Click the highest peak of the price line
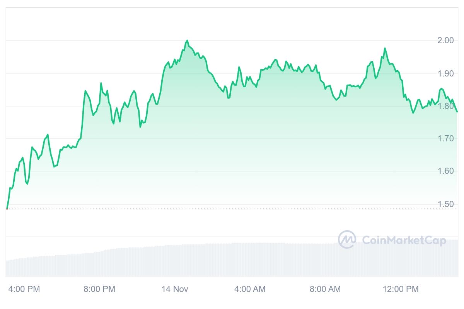 coord(187,40)
